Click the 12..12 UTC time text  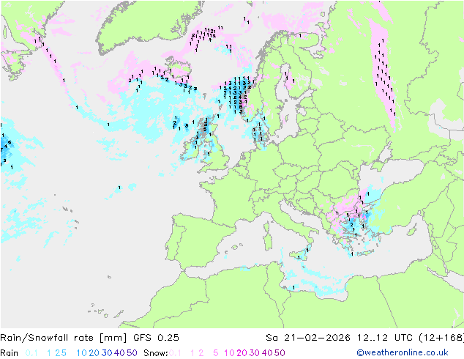tap(384, 337)
